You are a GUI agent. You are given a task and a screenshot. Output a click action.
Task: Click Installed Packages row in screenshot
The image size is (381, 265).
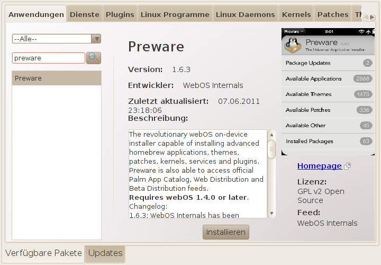(328, 141)
